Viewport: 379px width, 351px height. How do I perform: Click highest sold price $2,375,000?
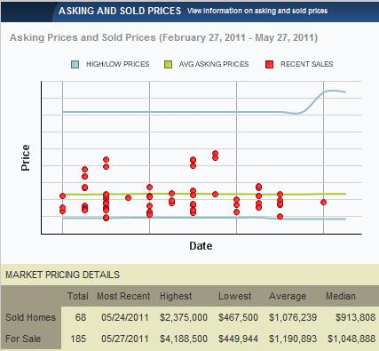click(x=184, y=317)
